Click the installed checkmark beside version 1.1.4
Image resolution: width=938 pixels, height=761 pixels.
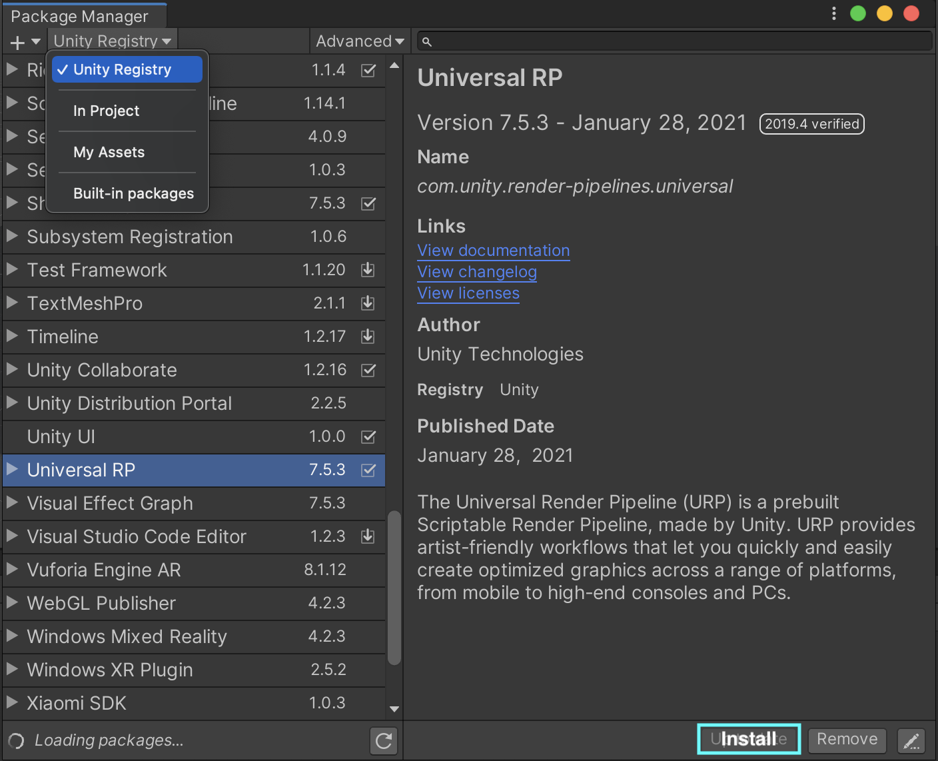368,70
